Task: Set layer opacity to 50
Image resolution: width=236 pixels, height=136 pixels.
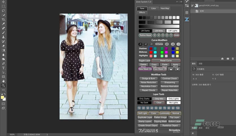Action: pos(156,108)
